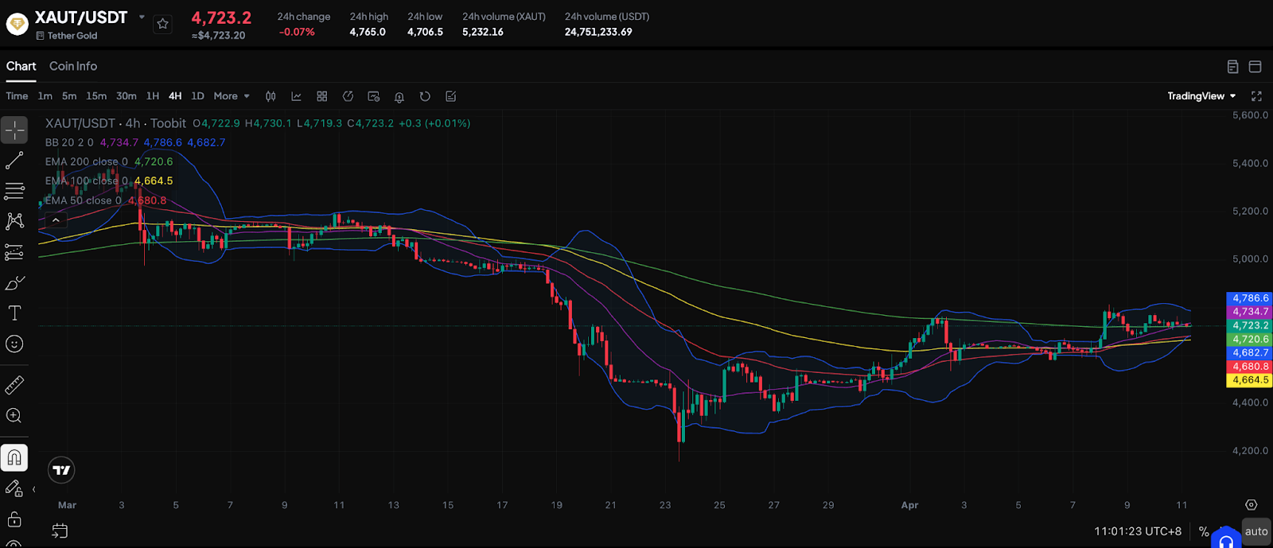The image size is (1273, 548).
Task: Open the TradingView chart source dropdown
Action: click(1201, 96)
